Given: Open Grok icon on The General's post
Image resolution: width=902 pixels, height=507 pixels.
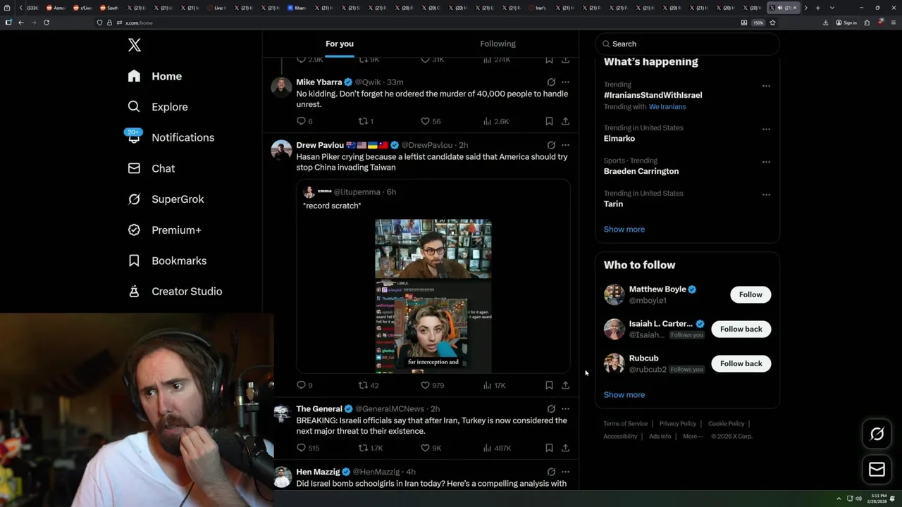Looking at the screenshot, I should (551, 409).
